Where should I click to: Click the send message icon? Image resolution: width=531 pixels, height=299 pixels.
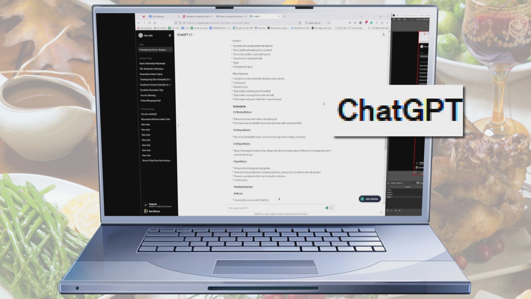coord(332,208)
